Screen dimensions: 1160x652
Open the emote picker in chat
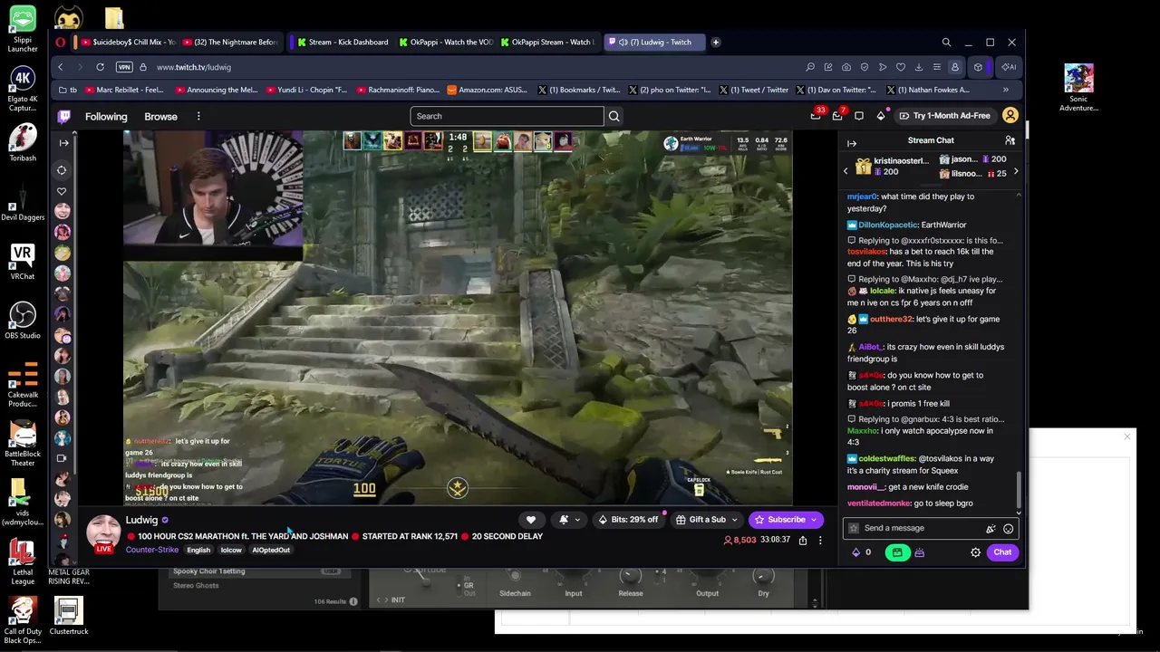tap(1008, 529)
